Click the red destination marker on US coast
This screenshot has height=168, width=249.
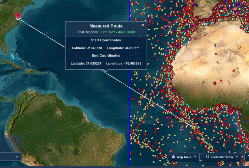click(18, 16)
